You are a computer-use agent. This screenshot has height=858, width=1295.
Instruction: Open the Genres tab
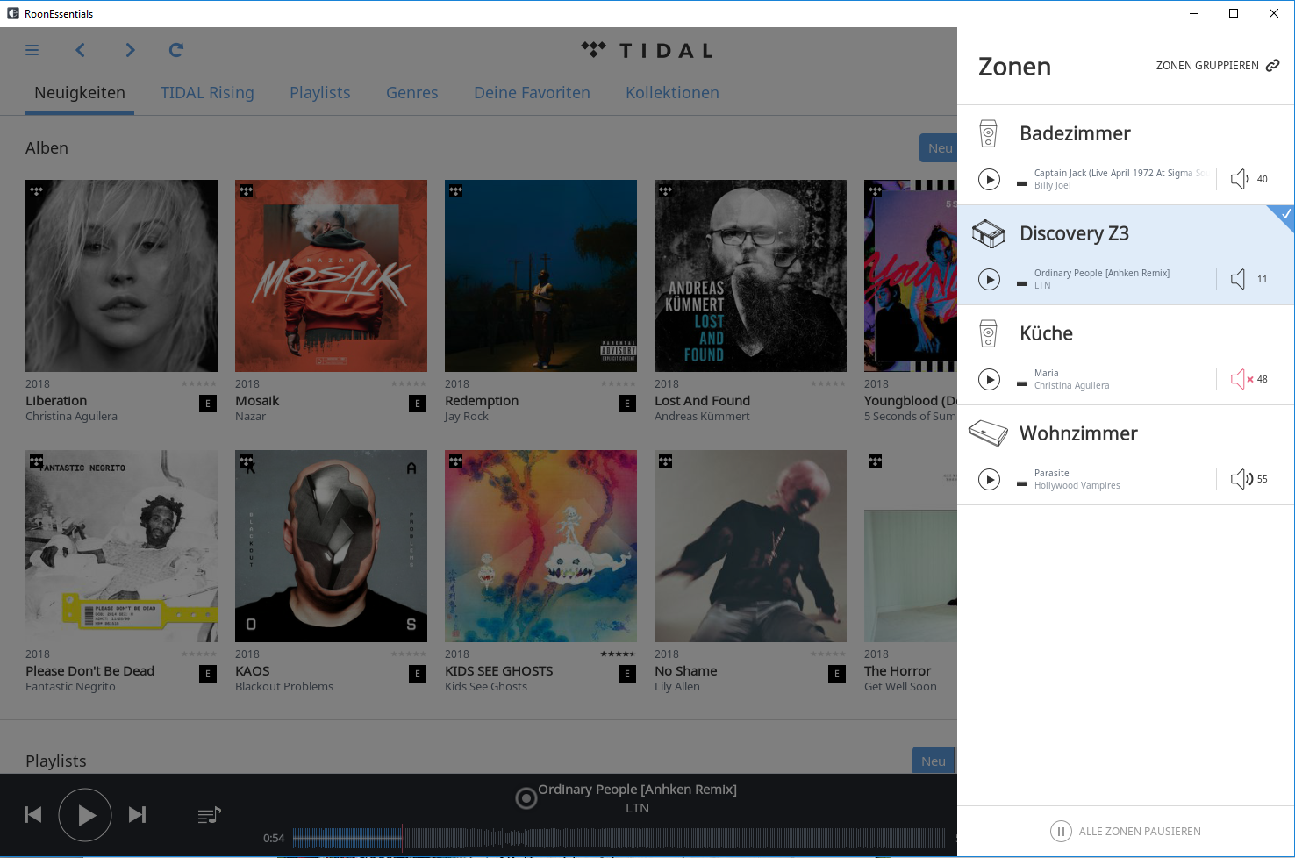pos(412,93)
